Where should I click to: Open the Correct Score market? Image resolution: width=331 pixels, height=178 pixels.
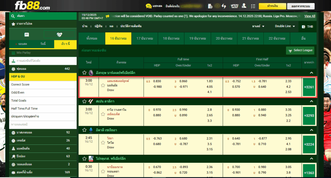tap(43, 84)
